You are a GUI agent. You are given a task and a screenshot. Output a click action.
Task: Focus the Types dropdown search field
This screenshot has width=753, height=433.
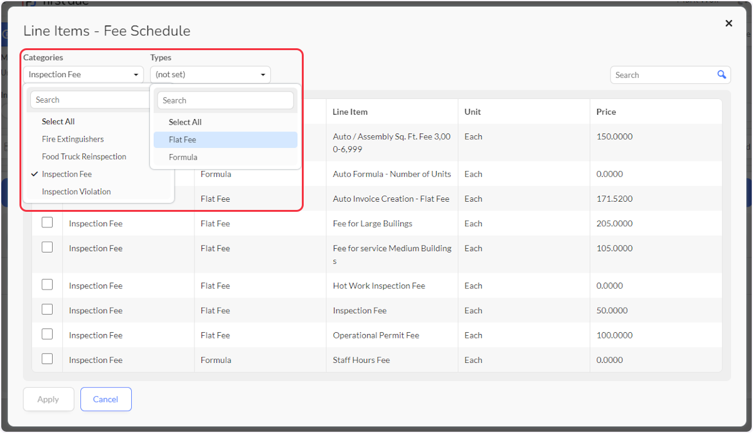pyautogui.click(x=225, y=100)
